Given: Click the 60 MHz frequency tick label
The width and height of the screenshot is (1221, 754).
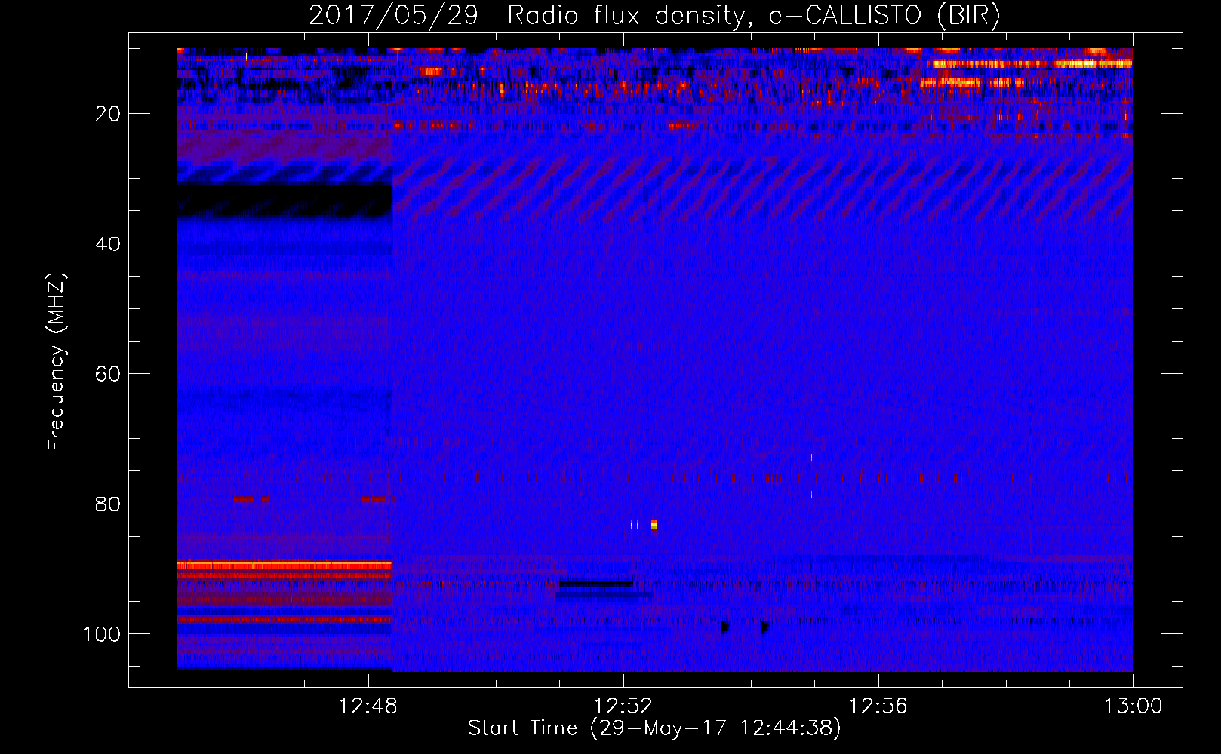Looking at the screenshot, I should pyautogui.click(x=108, y=374).
